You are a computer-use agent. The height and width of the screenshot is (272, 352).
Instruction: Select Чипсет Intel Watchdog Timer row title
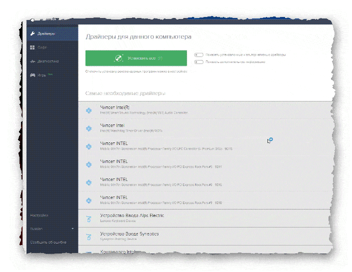coord(112,125)
